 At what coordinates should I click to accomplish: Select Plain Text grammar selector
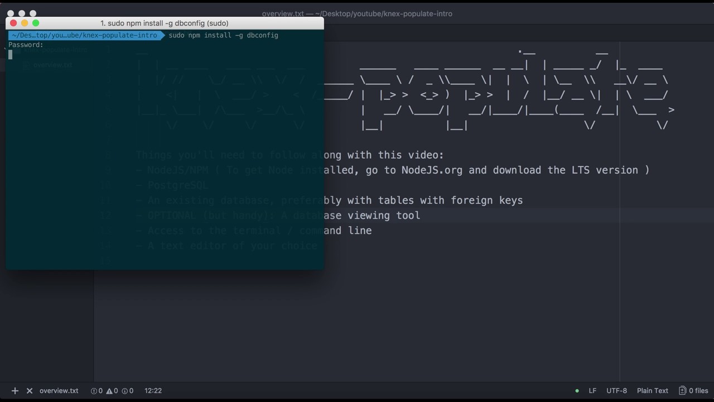[653, 391]
